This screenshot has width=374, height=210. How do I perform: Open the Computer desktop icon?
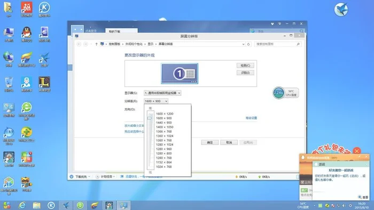point(9,34)
